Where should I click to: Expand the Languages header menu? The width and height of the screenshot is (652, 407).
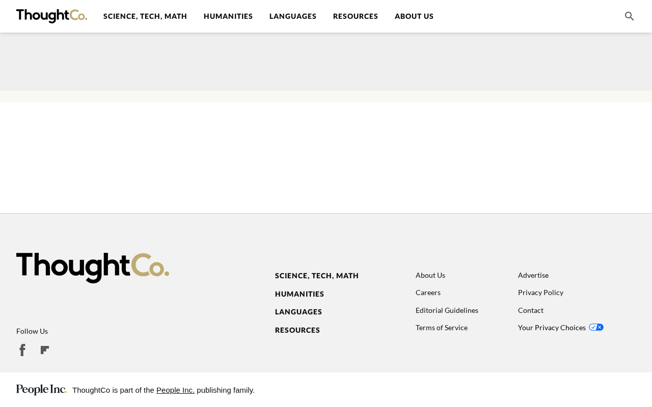click(293, 16)
